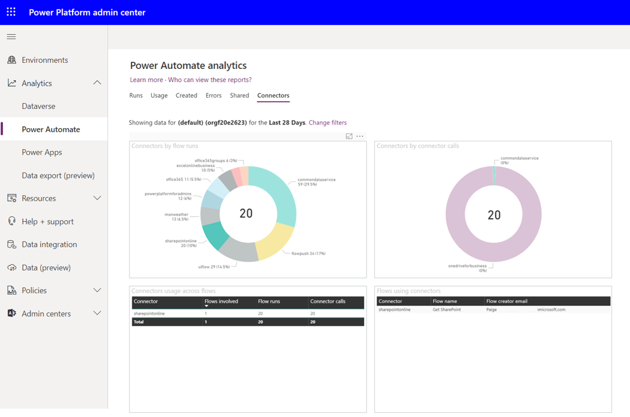This screenshot has height=417, width=630.
Task: Open focus mode for Connectors by flow runs
Action: [349, 136]
